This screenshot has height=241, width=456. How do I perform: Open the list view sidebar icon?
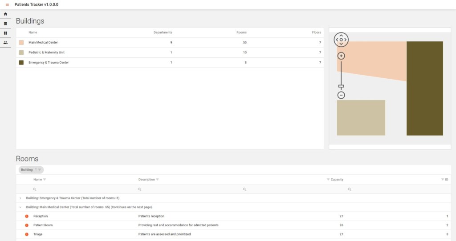pos(5,24)
